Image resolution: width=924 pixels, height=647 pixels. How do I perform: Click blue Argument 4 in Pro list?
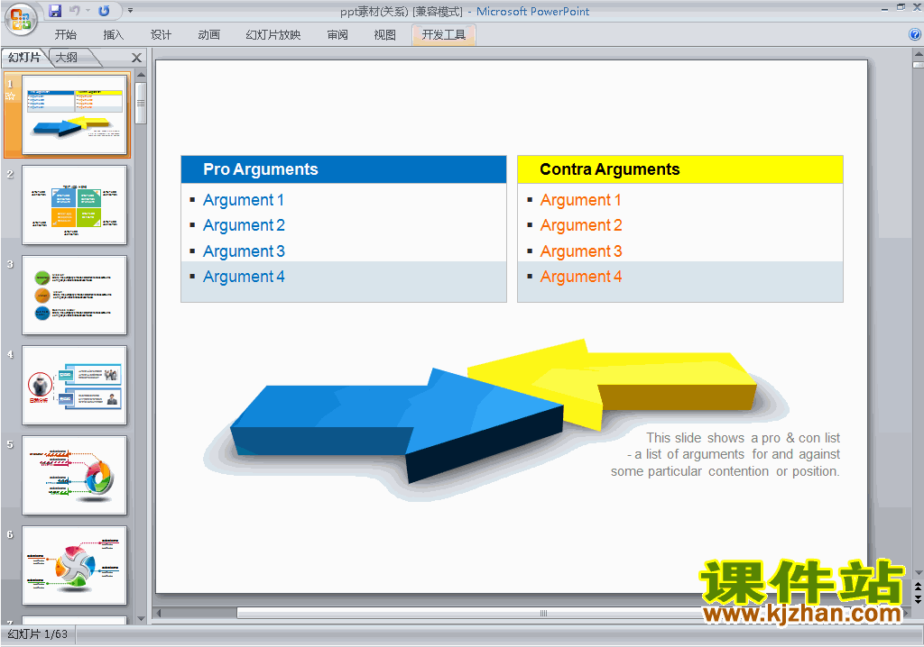[x=244, y=277]
